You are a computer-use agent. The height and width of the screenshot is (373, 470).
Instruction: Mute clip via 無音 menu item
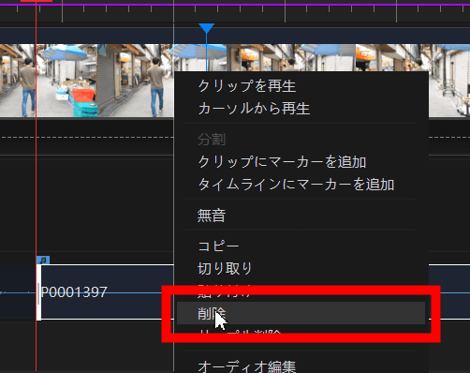[212, 216]
